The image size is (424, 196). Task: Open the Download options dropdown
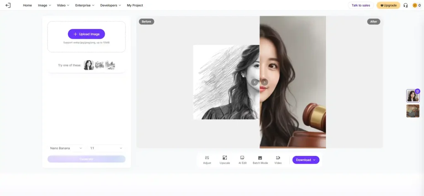(x=306, y=160)
